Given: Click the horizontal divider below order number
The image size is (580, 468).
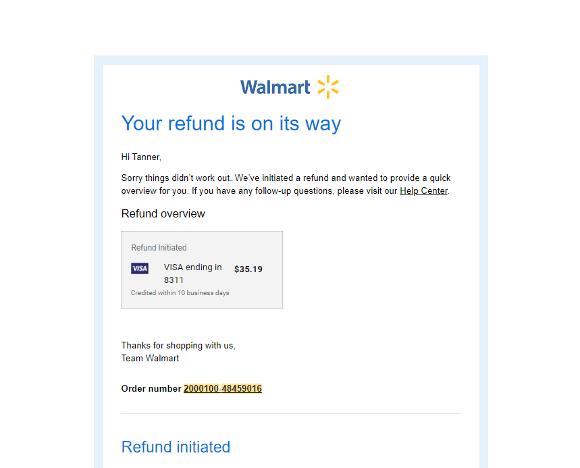Looking at the screenshot, I should [291, 413].
